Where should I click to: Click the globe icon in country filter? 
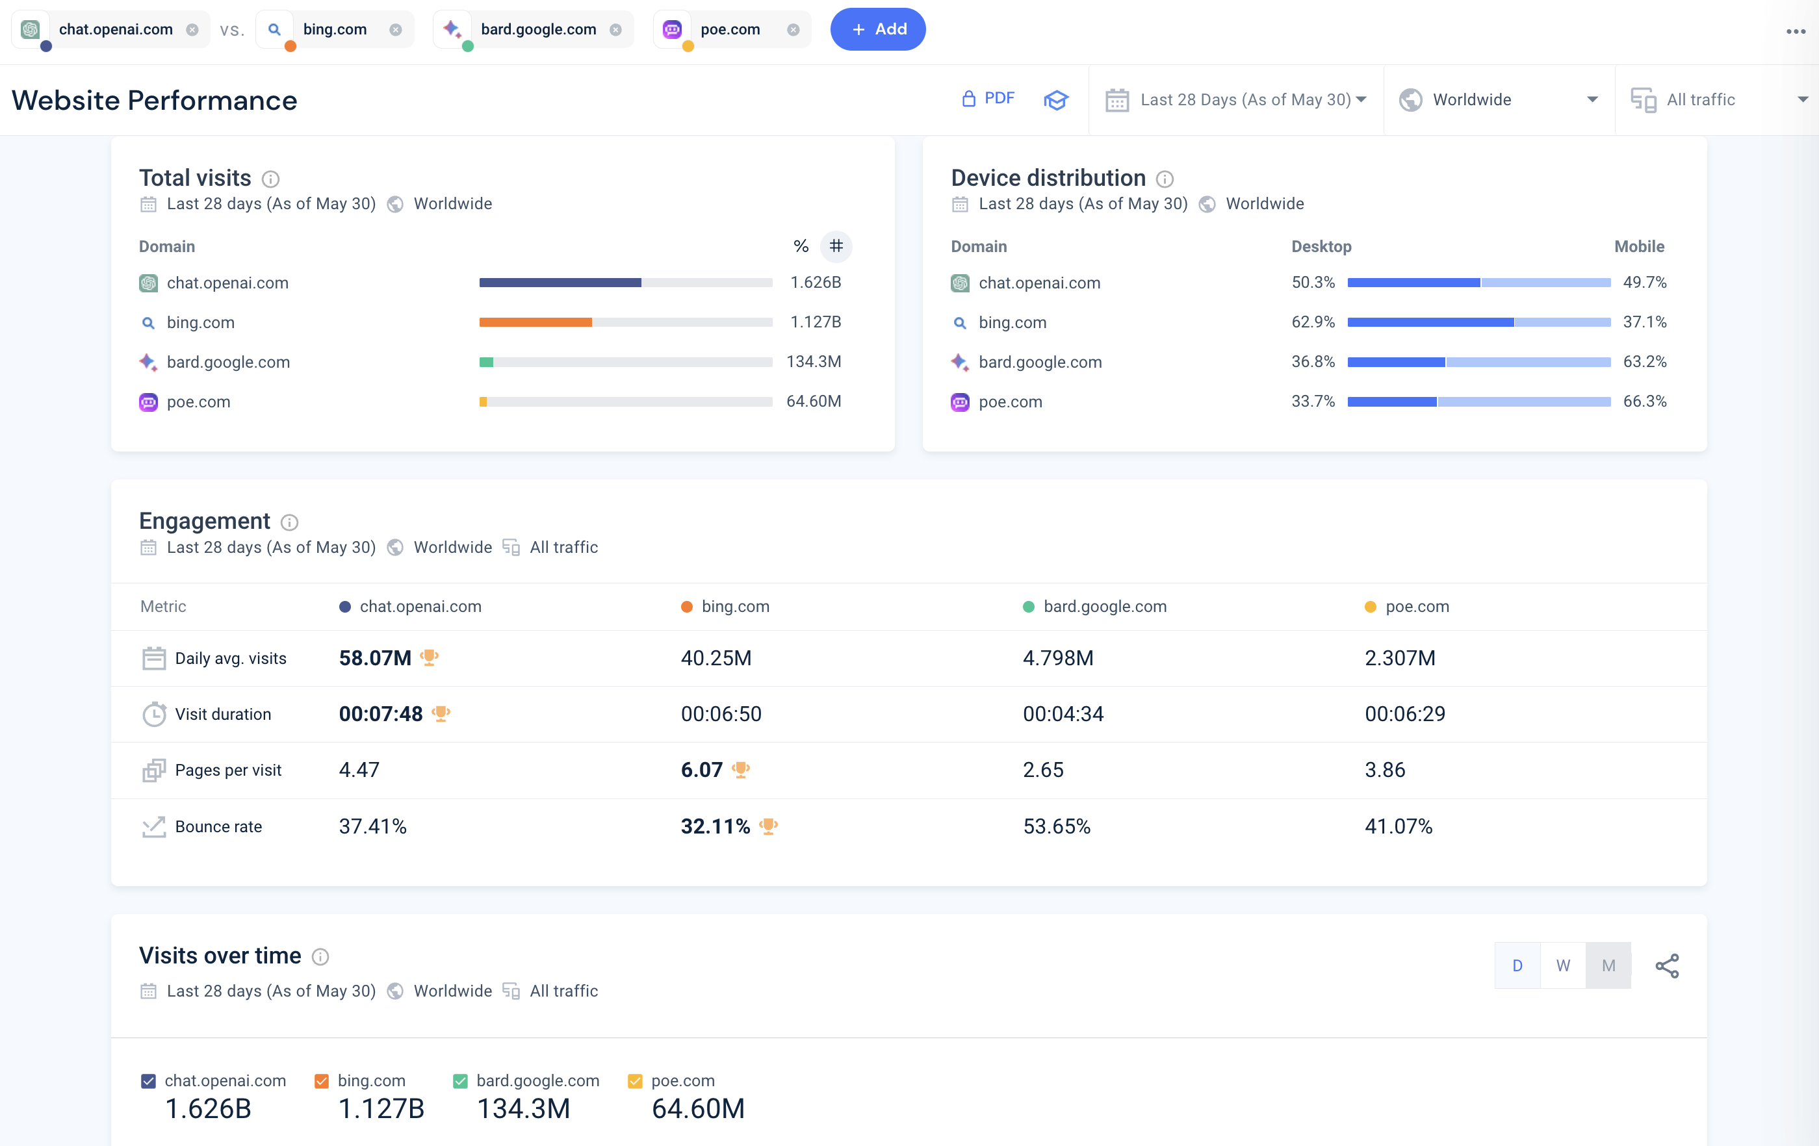[1410, 99]
